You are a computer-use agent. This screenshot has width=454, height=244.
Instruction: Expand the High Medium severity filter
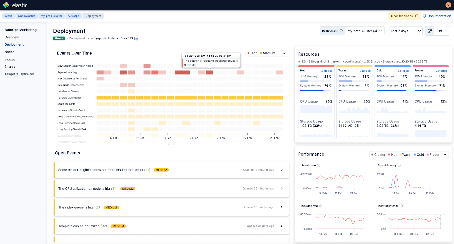click(x=267, y=53)
